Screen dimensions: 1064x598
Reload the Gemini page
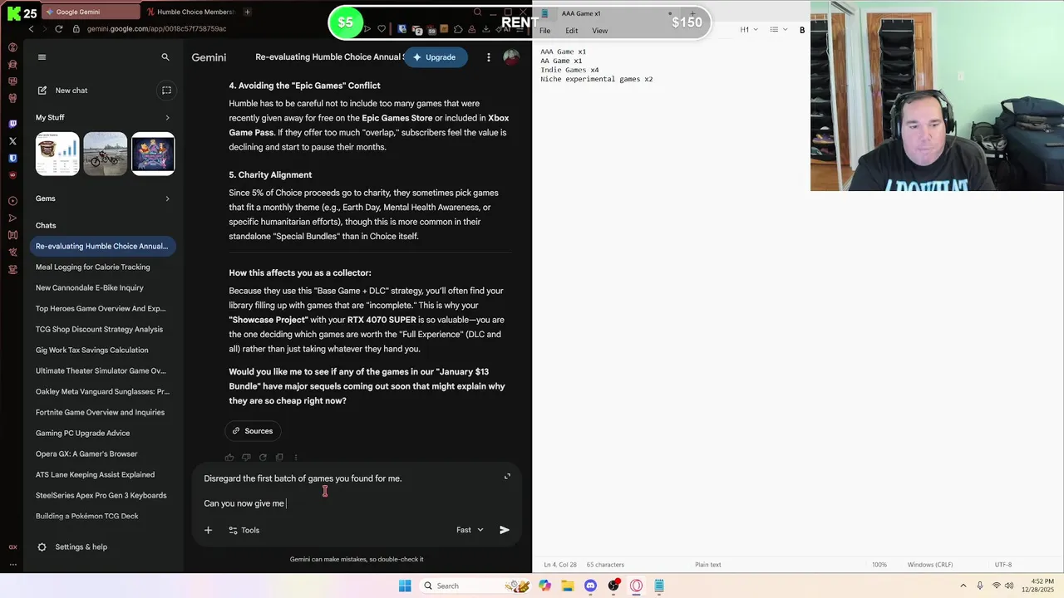click(58, 29)
